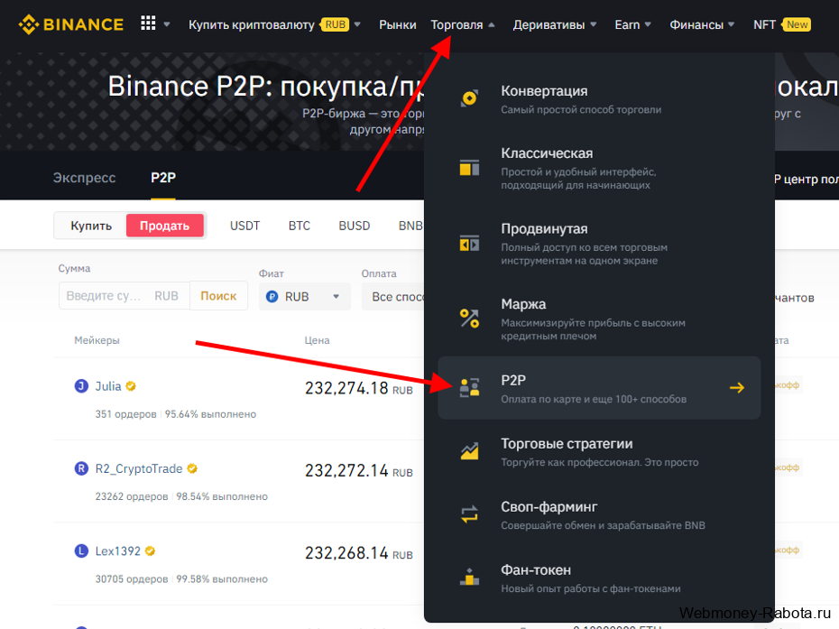Click the yellow arrow next to P2P
The image size is (839, 629).
[737, 387]
